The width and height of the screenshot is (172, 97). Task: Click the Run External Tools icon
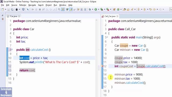click(x=108, y=9)
